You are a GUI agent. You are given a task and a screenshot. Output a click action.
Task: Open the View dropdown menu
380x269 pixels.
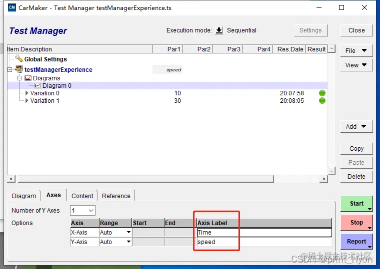coord(356,65)
